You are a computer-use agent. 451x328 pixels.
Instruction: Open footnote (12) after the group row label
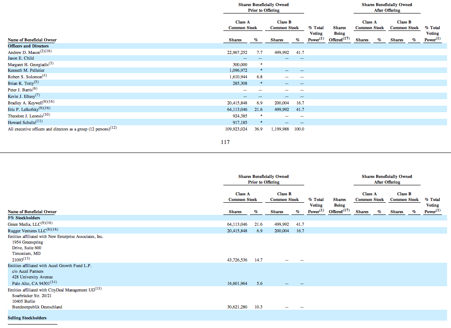coord(113,128)
